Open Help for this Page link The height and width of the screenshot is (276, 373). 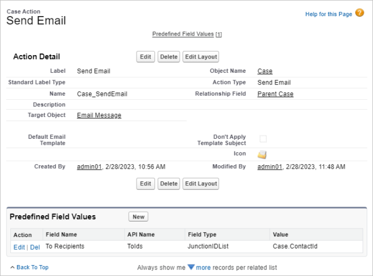328,14
